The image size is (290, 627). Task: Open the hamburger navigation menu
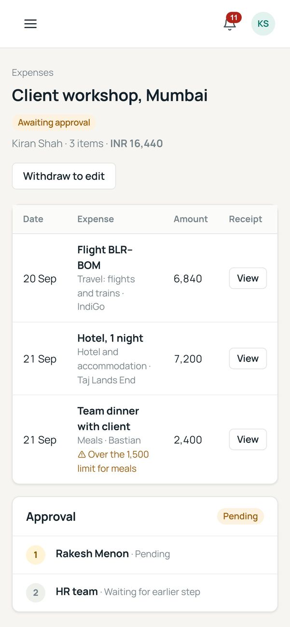point(30,24)
